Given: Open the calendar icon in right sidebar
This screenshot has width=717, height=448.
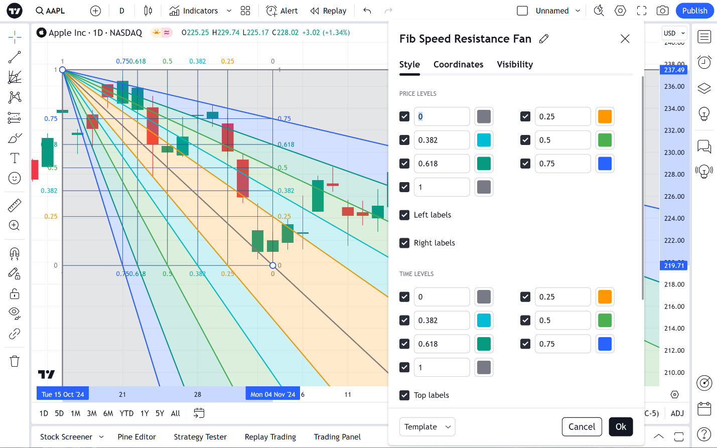Looking at the screenshot, I should point(704,409).
